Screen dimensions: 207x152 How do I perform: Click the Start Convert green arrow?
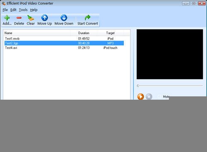pyautogui.click(x=87, y=18)
